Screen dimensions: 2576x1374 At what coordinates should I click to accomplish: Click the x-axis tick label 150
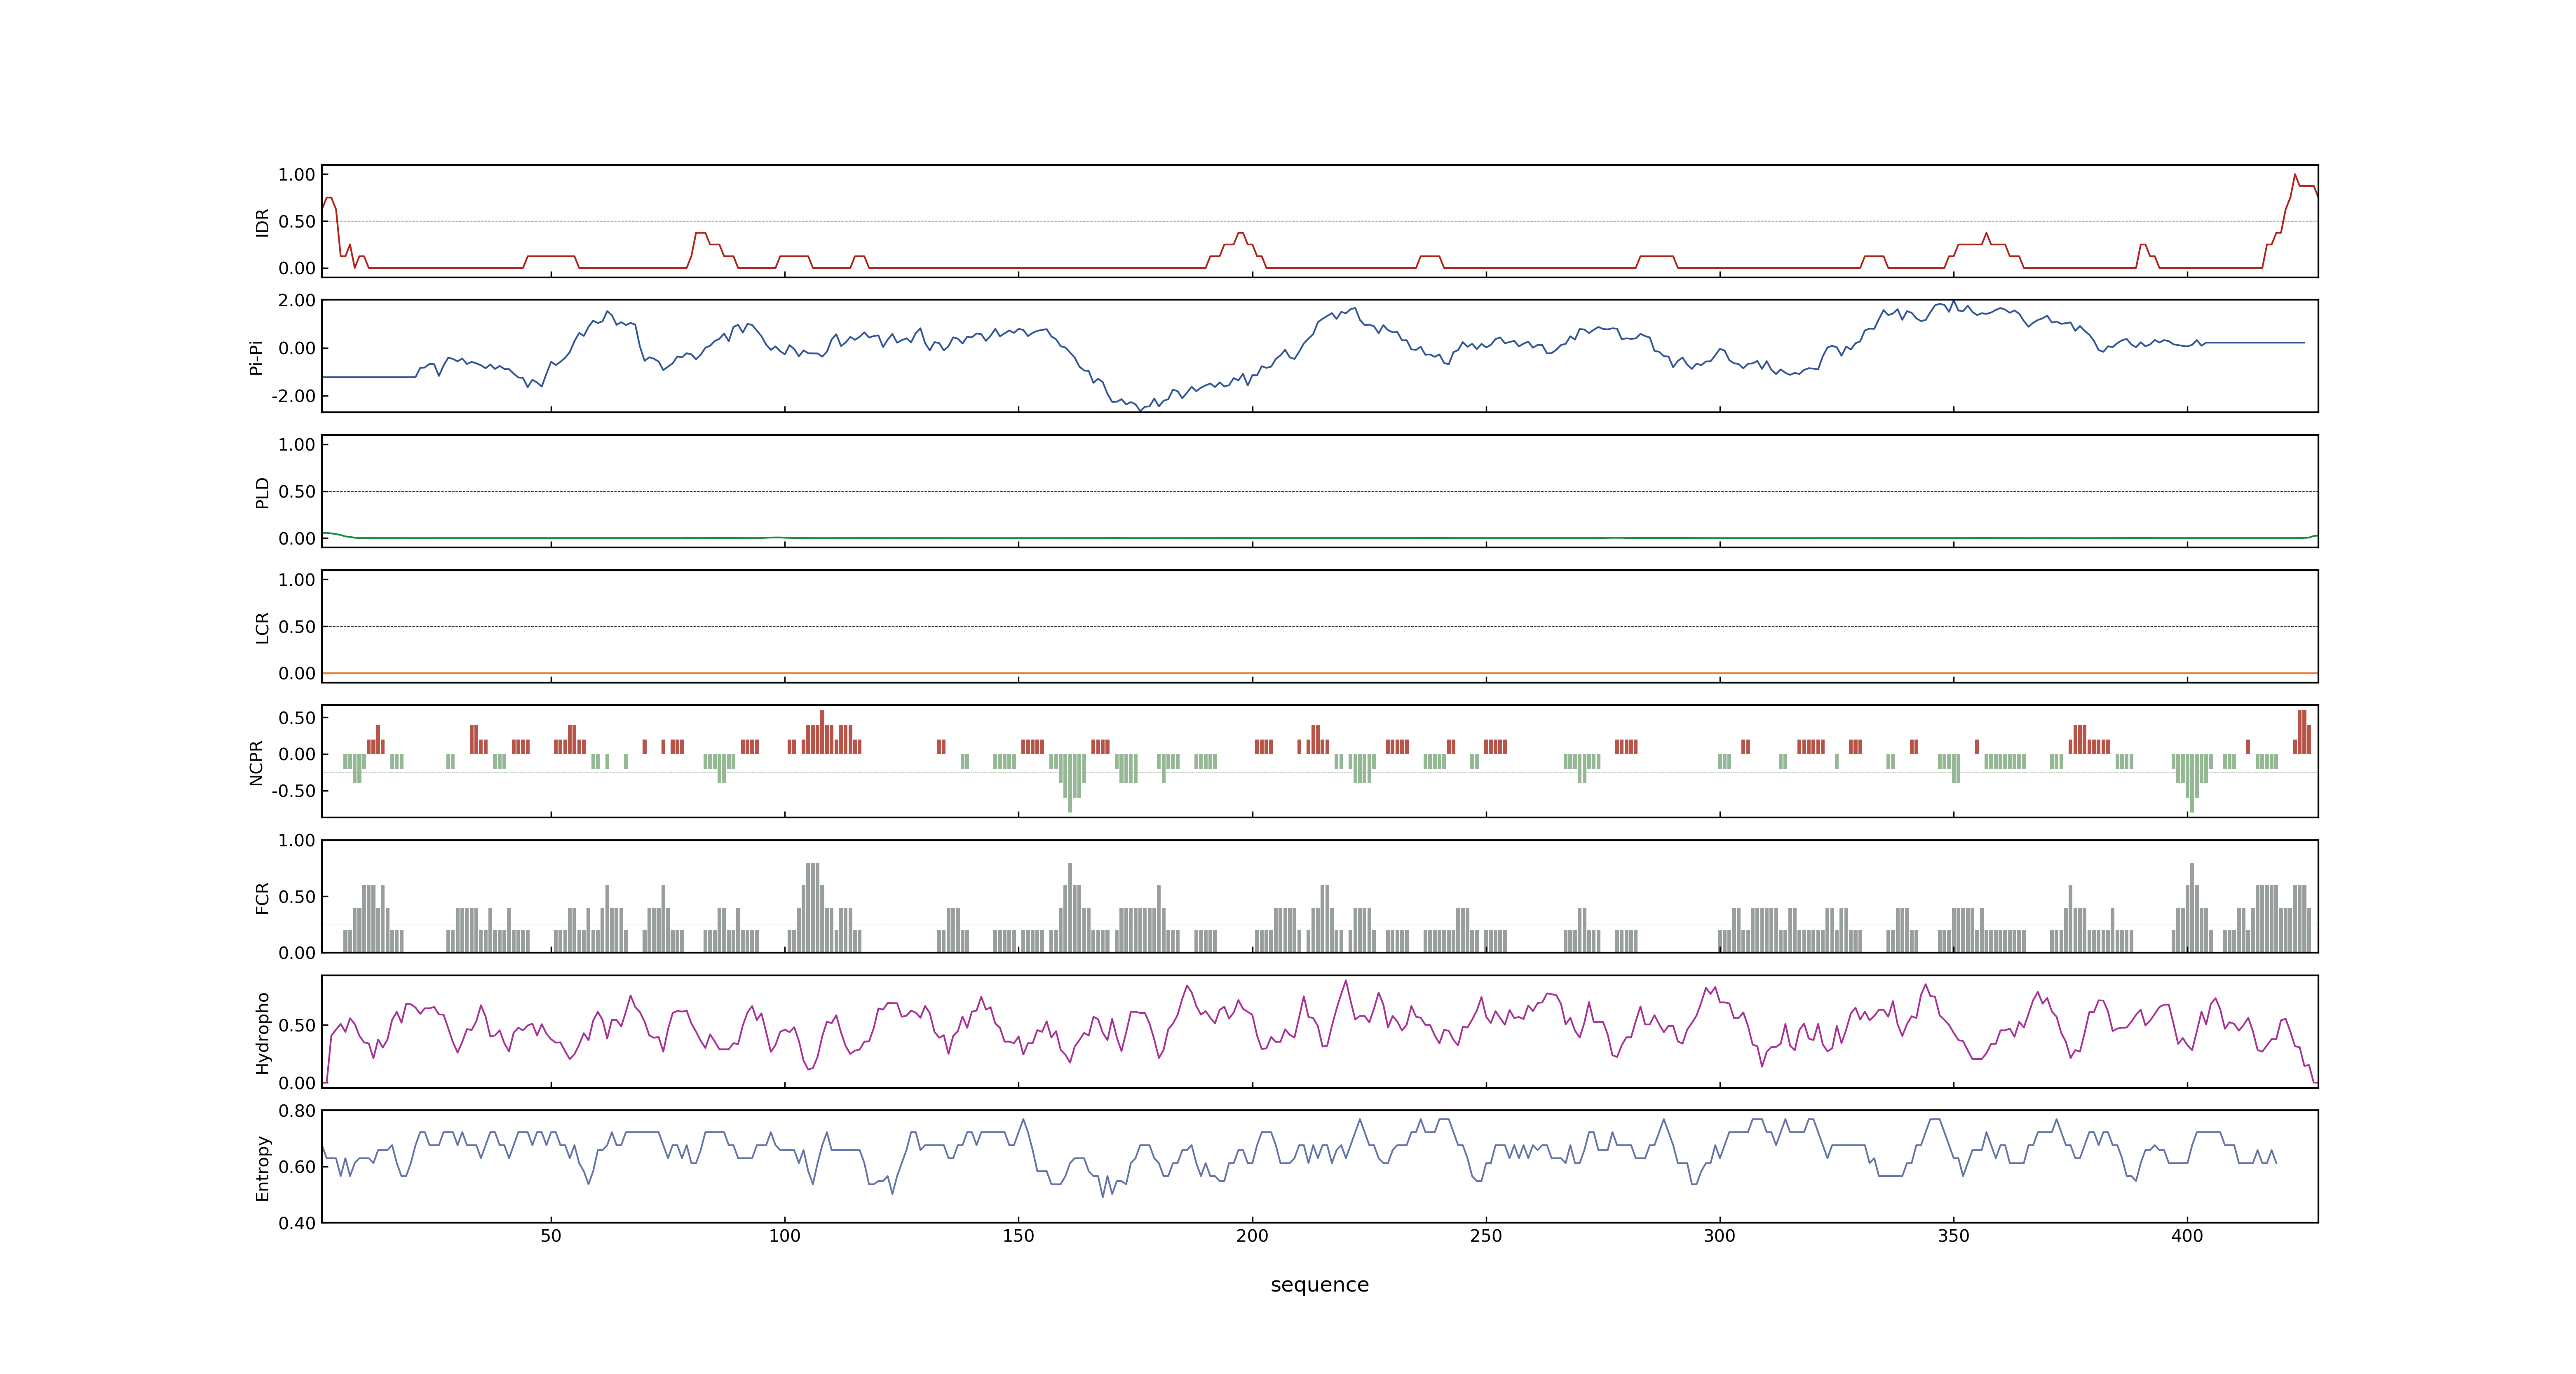(x=1018, y=1236)
